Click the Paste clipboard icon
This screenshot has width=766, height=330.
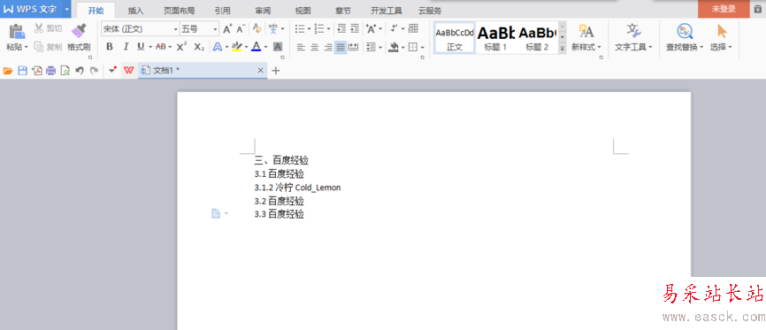coord(17,32)
